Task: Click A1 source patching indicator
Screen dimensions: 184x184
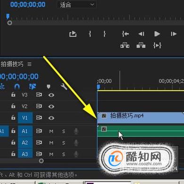Action: coord(4,131)
